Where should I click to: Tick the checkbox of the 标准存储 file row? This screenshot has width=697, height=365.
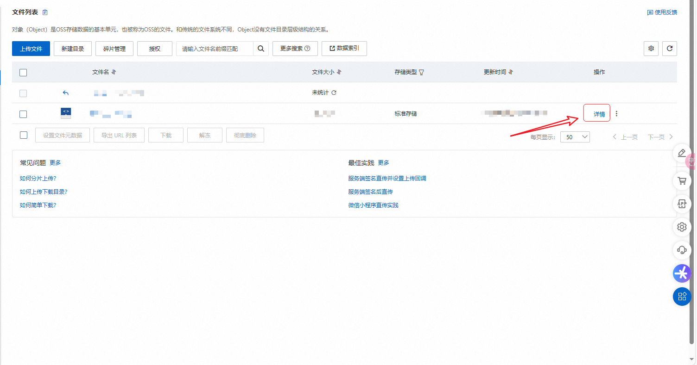[23, 114]
